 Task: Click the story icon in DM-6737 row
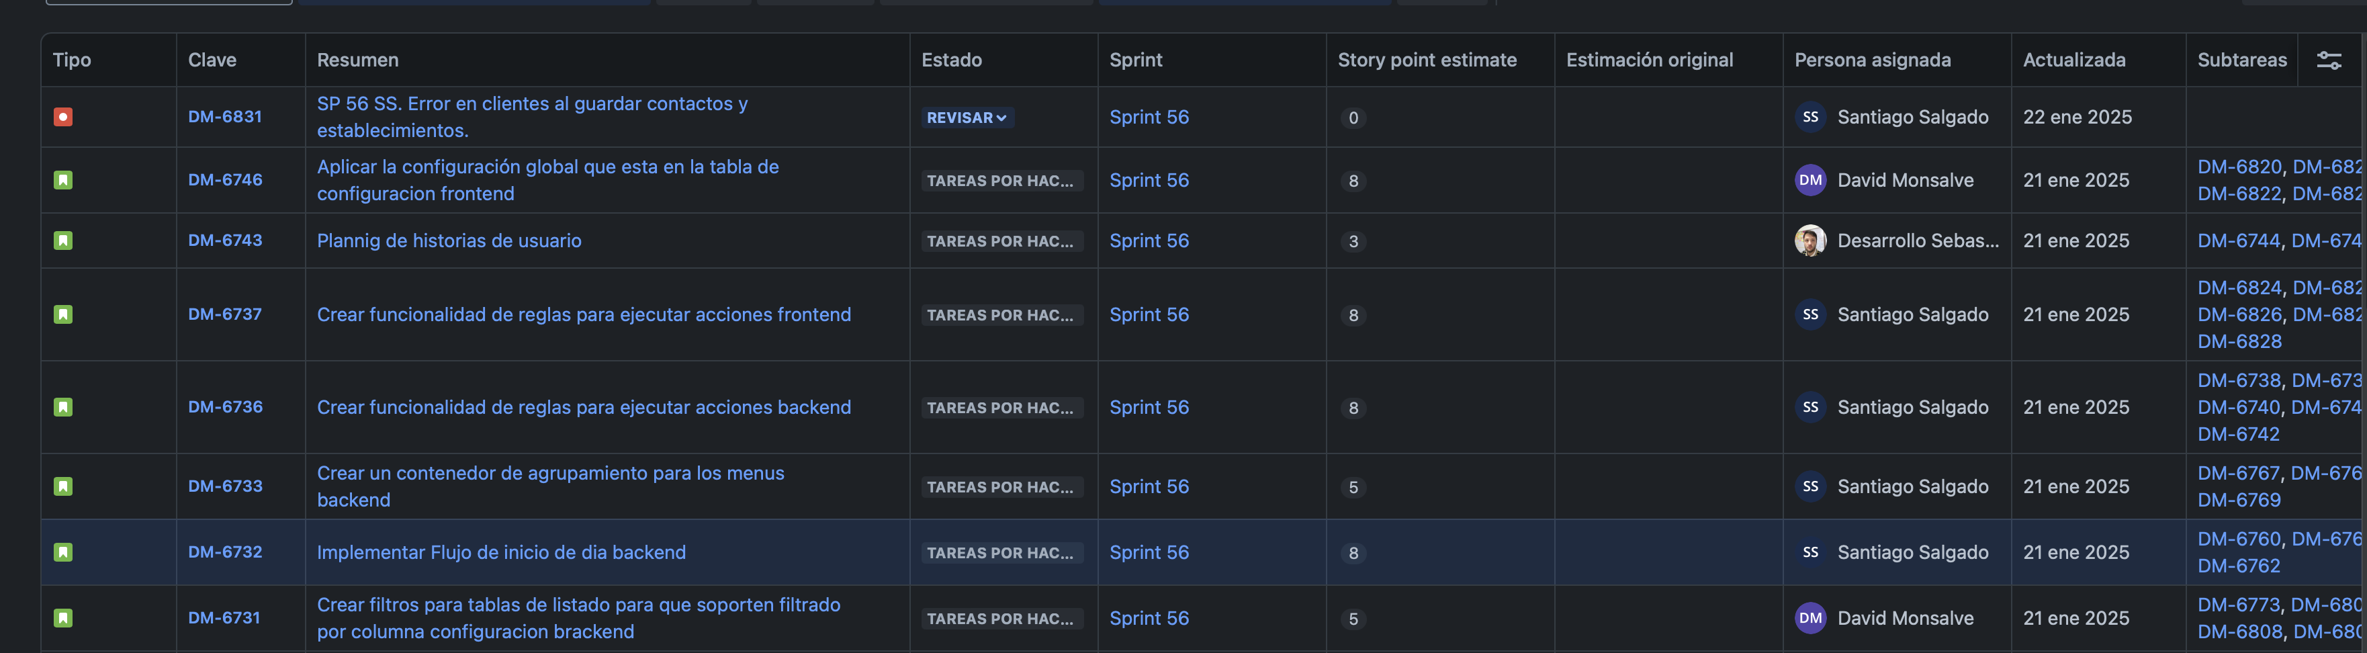point(62,314)
